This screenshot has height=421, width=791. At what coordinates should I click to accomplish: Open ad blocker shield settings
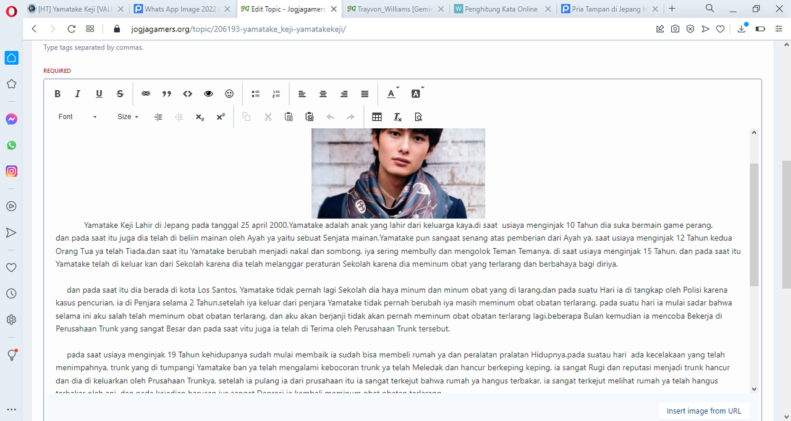click(690, 29)
